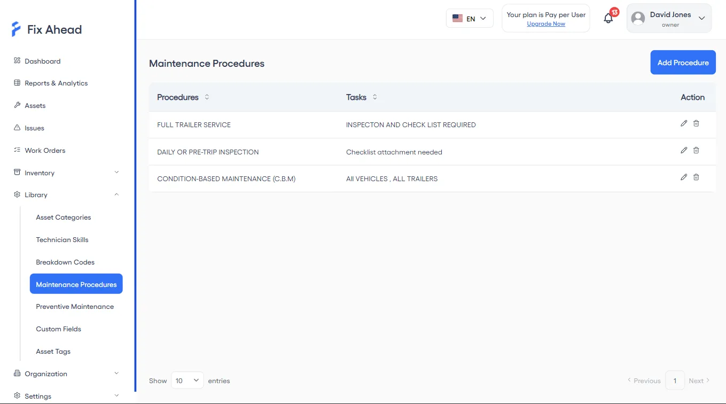Screen dimensions: 726x404
Task: Open the notification bell icon
Action: point(608,18)
